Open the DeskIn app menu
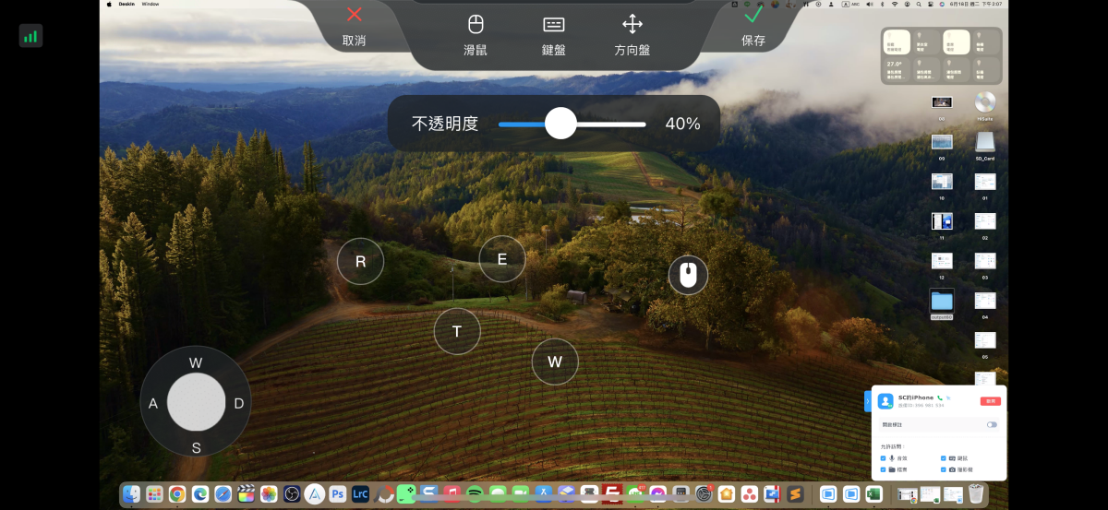 [126, 5]
